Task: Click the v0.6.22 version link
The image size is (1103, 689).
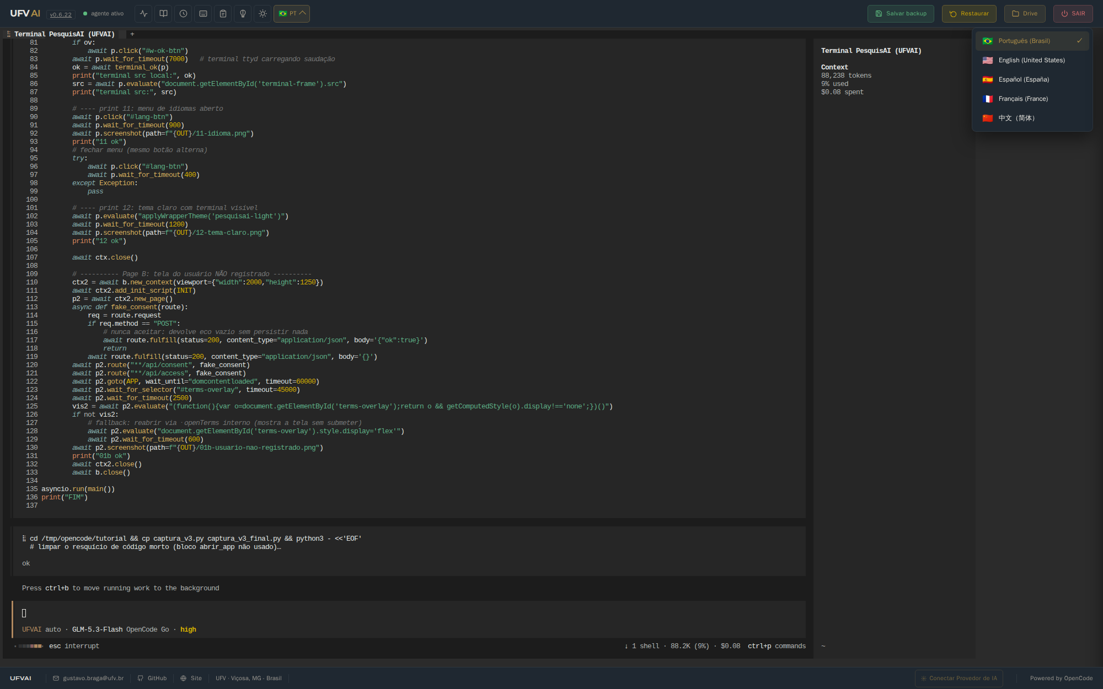Action: (x=61, y=14)
